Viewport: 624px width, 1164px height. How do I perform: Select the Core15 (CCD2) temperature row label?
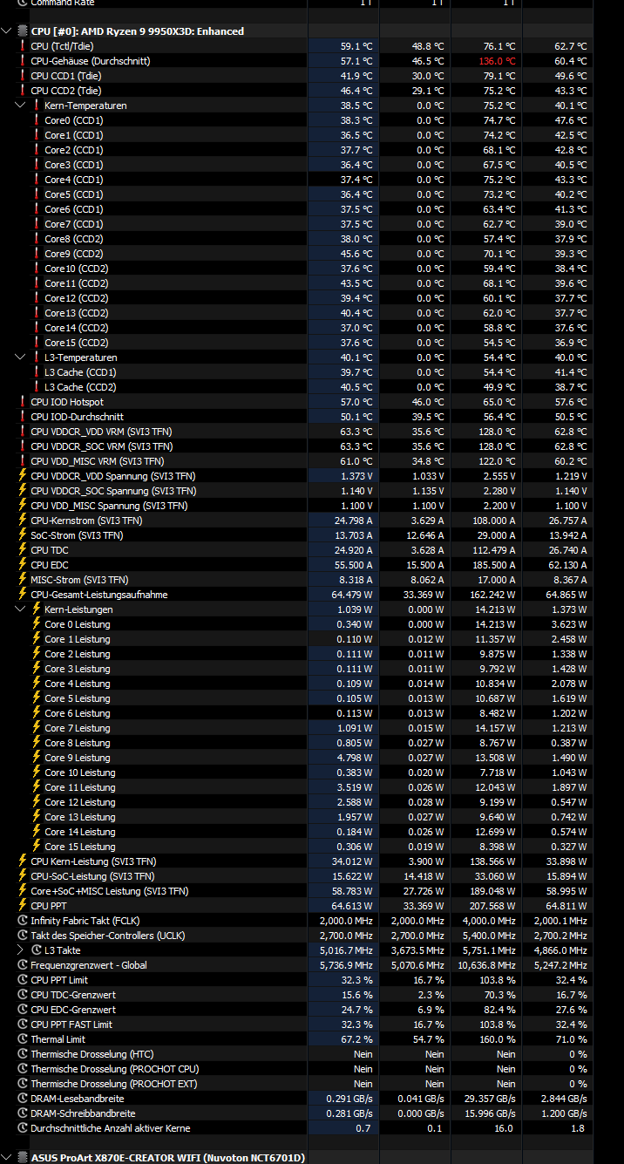pos(77,343)
